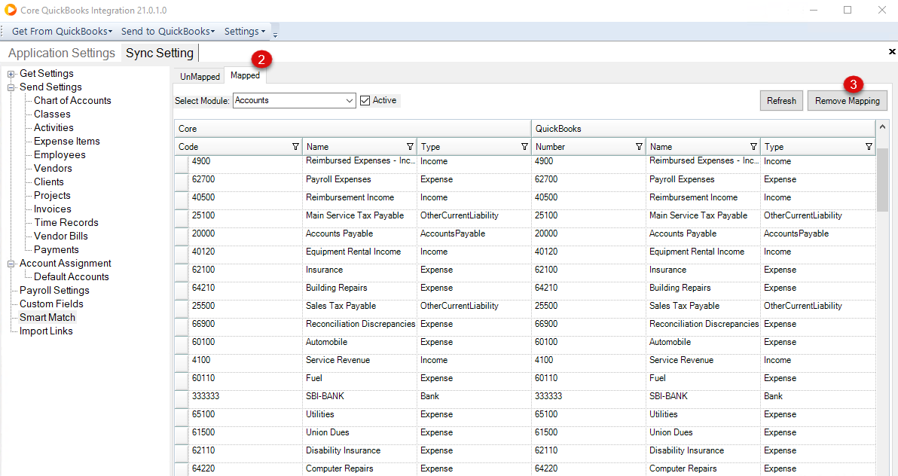This screenshot has height=476, width=898.
Task: Switch to the UnMapped tab
Action: click(x=200, y=77)
